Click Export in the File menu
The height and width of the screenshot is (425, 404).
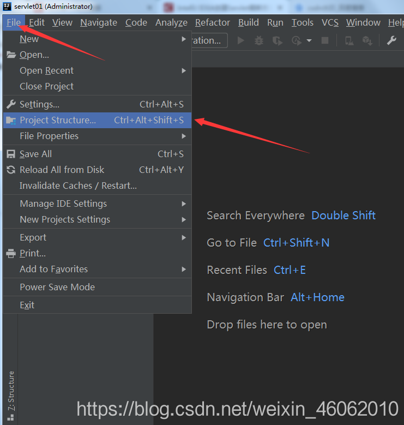[97, 238]
